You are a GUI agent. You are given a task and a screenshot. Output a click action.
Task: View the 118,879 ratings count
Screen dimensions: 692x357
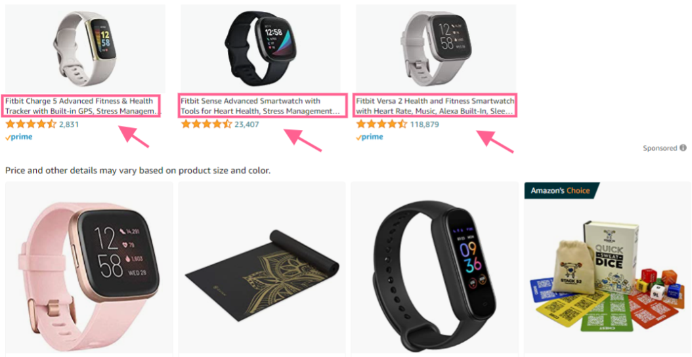coord(425,125)
